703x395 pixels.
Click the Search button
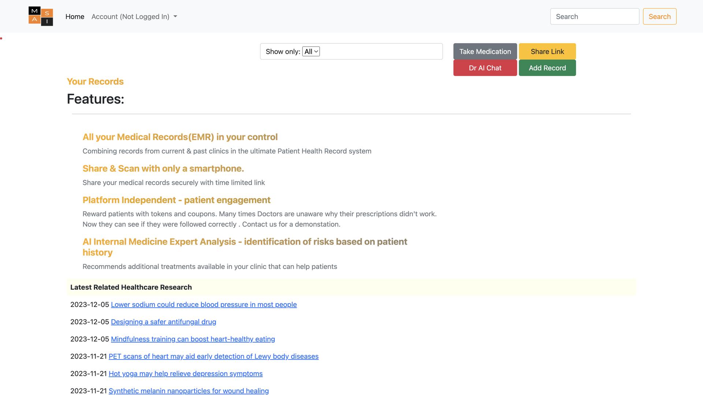click(x=659, y=16)
